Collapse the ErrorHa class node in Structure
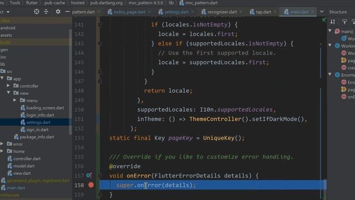The height and width of the screenshot is (200, 355). click(330, 74)
